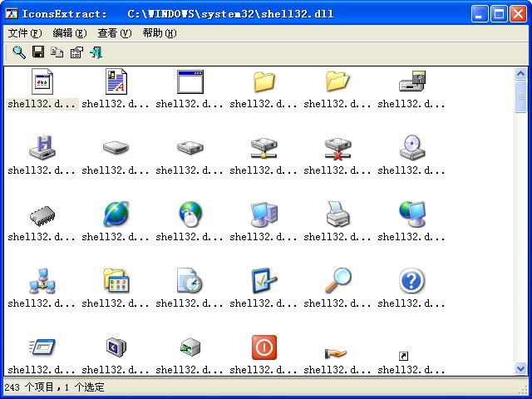Image resolution: width=532 pixels, height=399 pixels.
Task: Select the open yellow folder icon
Action: [x=337, y=81]
